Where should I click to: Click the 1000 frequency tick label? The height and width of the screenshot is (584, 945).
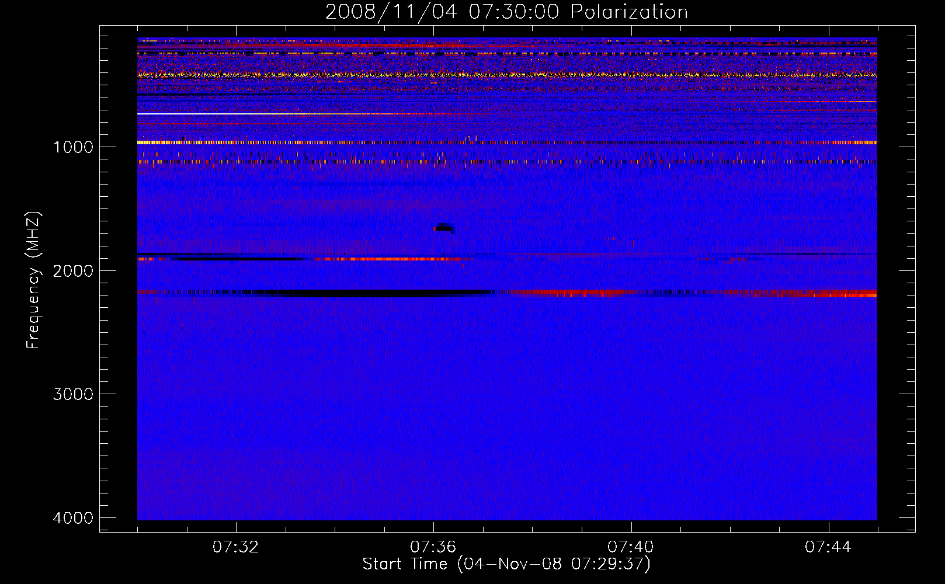[73, 147]
